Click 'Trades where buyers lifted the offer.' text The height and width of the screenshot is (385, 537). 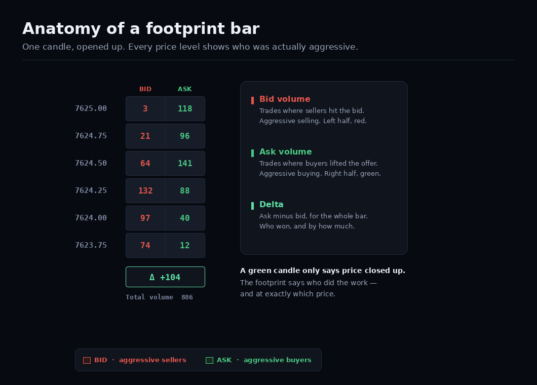(x=319, y=164)
